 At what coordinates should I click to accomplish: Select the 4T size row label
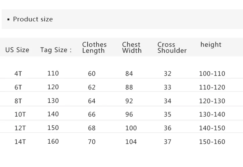18,73
